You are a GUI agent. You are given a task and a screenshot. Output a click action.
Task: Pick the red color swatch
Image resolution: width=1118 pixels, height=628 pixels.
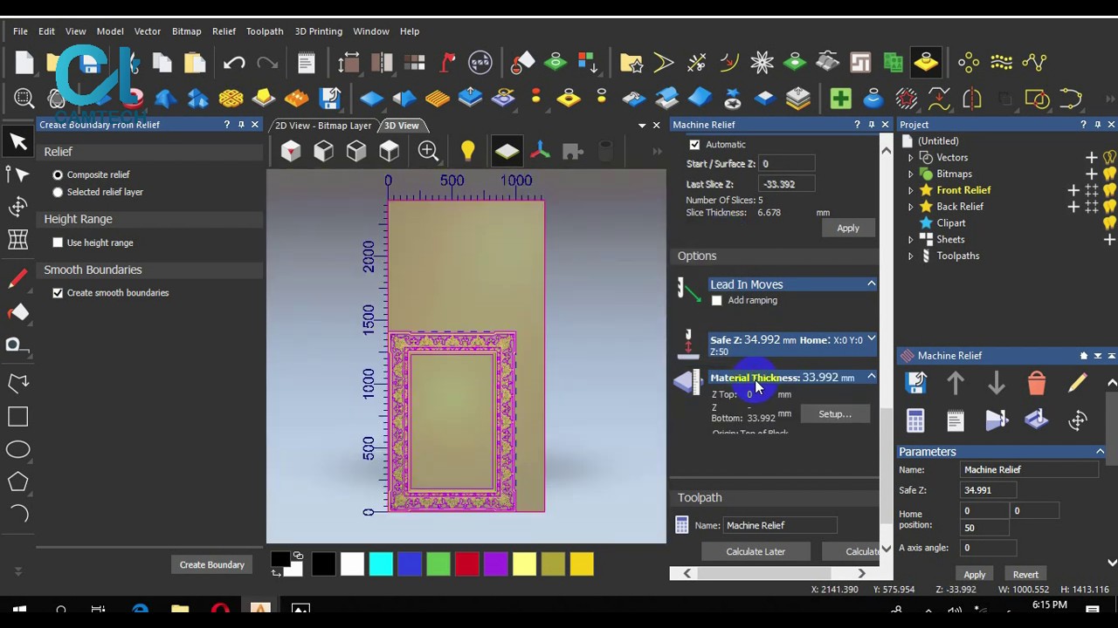pos(466,564)
